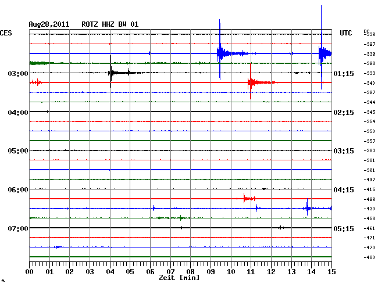Viewport: 378px width, 287px height.
Task: Select minute tick label 15 on x-axis
Action: (x=331, y=271)
